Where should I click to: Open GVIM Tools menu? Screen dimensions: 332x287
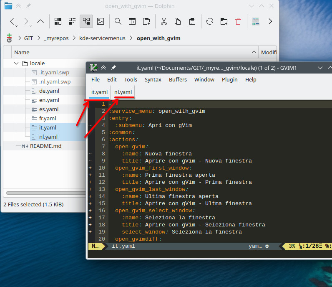pos(131,80)
